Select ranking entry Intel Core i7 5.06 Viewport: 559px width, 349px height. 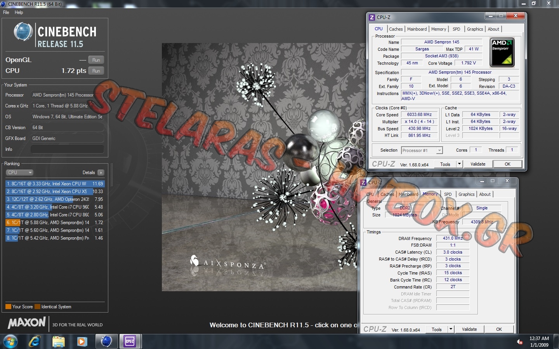coord(55,215)
